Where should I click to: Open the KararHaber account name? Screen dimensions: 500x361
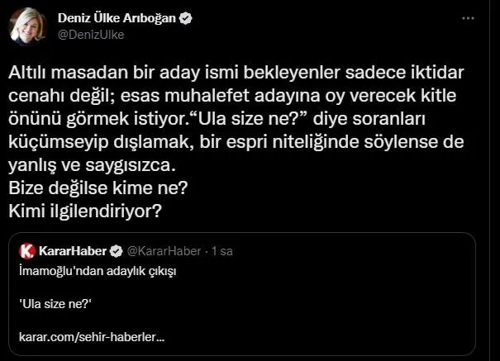click(73, 250)
